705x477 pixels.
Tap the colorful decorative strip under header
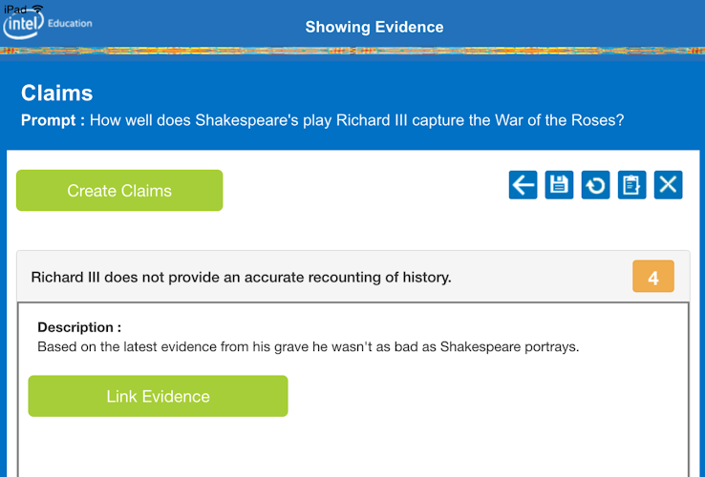[x=352, y=49]
